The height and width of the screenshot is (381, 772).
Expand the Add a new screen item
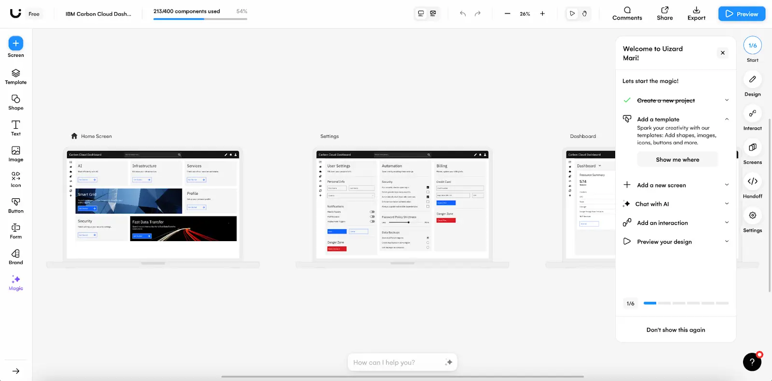[727, 185]
